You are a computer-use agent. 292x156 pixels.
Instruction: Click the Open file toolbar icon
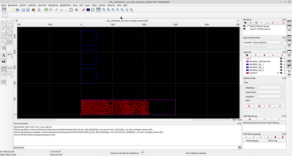click(x=17, y=10)
